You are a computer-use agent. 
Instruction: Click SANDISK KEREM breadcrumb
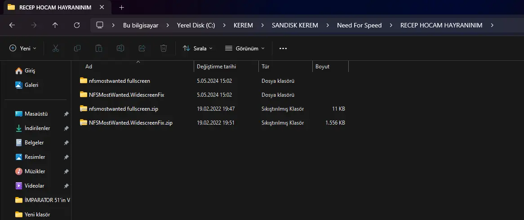point(295,25)
